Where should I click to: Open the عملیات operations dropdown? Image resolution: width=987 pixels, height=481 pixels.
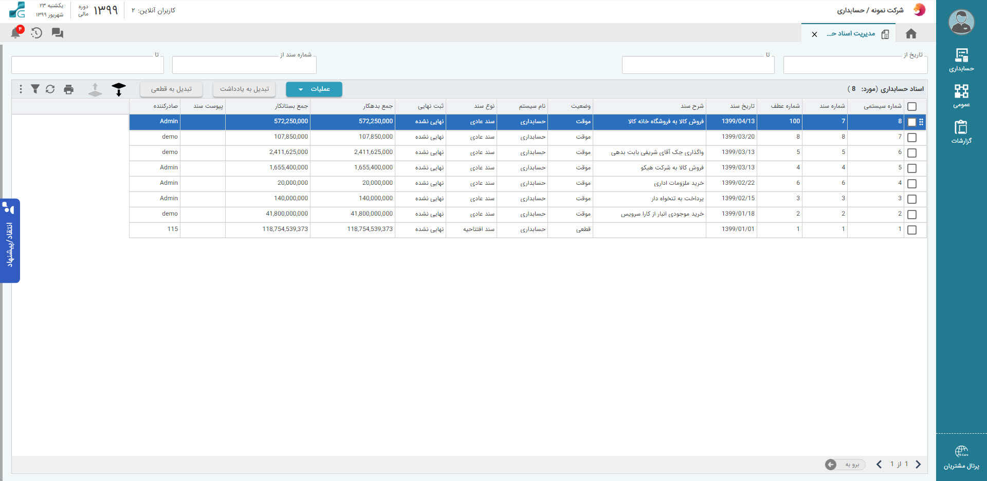coord(314,89)
